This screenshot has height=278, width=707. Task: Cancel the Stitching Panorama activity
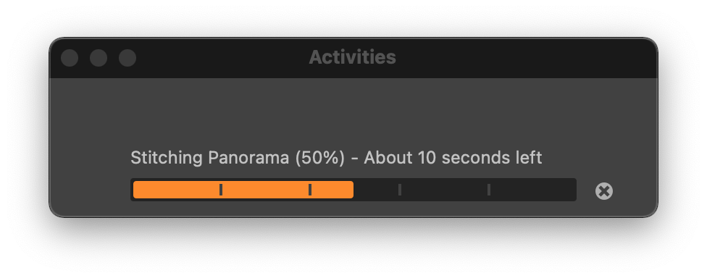[603, 191]
